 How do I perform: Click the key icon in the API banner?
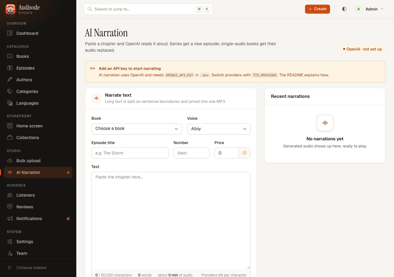93,68
